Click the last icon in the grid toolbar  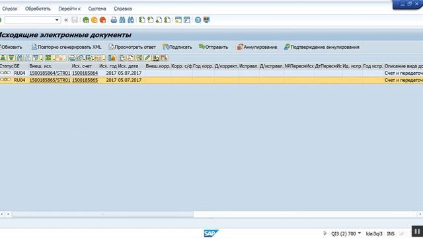[x=164, y=58]
